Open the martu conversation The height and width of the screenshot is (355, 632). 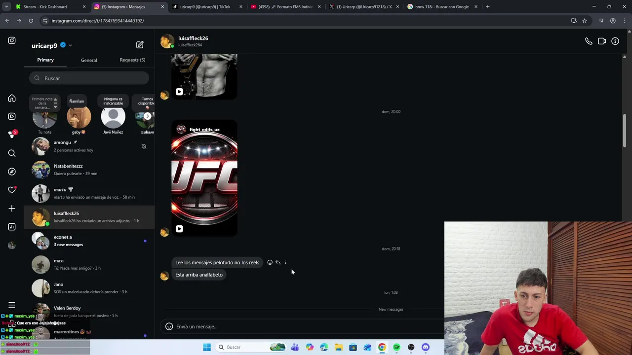tap(89, 194)
